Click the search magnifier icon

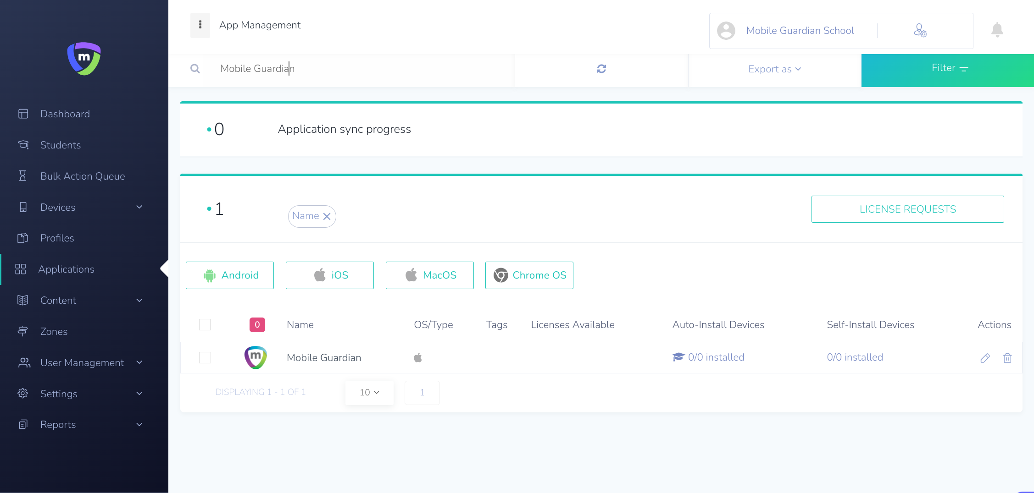click(195, 69)
